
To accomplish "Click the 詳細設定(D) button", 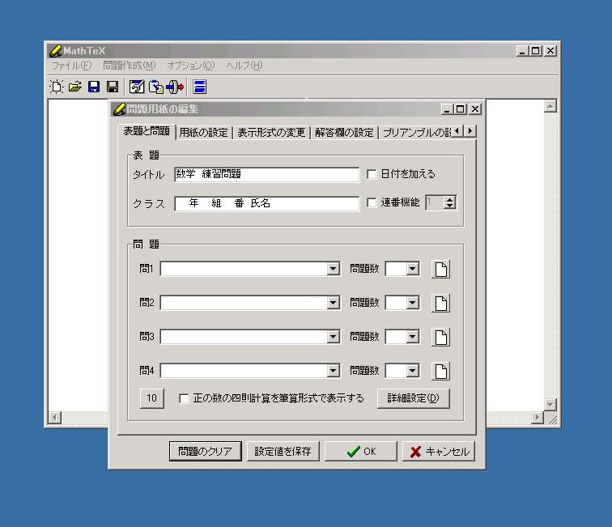I will coord(414,398).
